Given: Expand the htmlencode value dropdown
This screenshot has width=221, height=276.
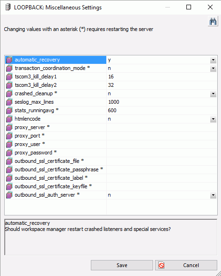Looking at the screenshot, I should (213, 119).
